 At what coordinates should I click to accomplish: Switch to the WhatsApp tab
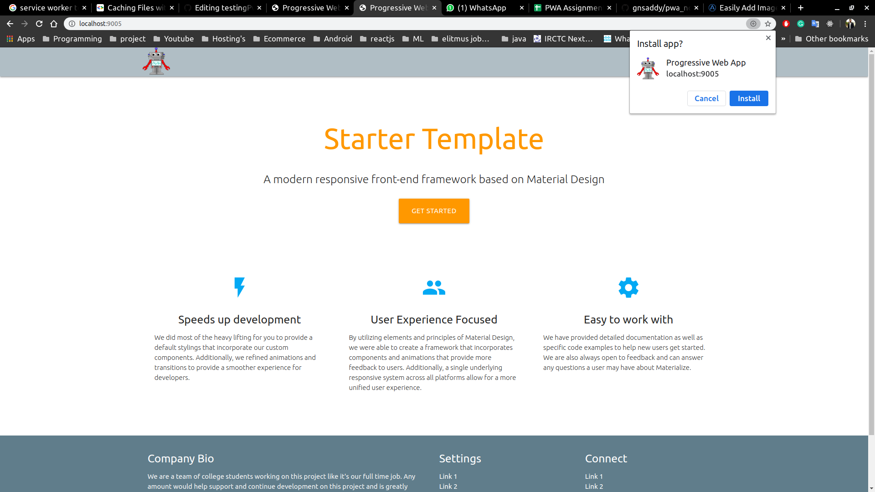(481, 8)
